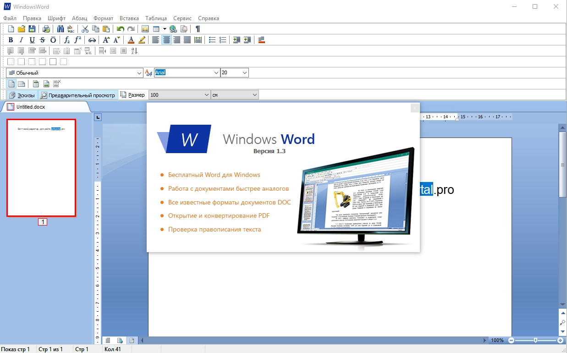Click the zoom in plus button
567x353 pixels.
click(560, 340)
